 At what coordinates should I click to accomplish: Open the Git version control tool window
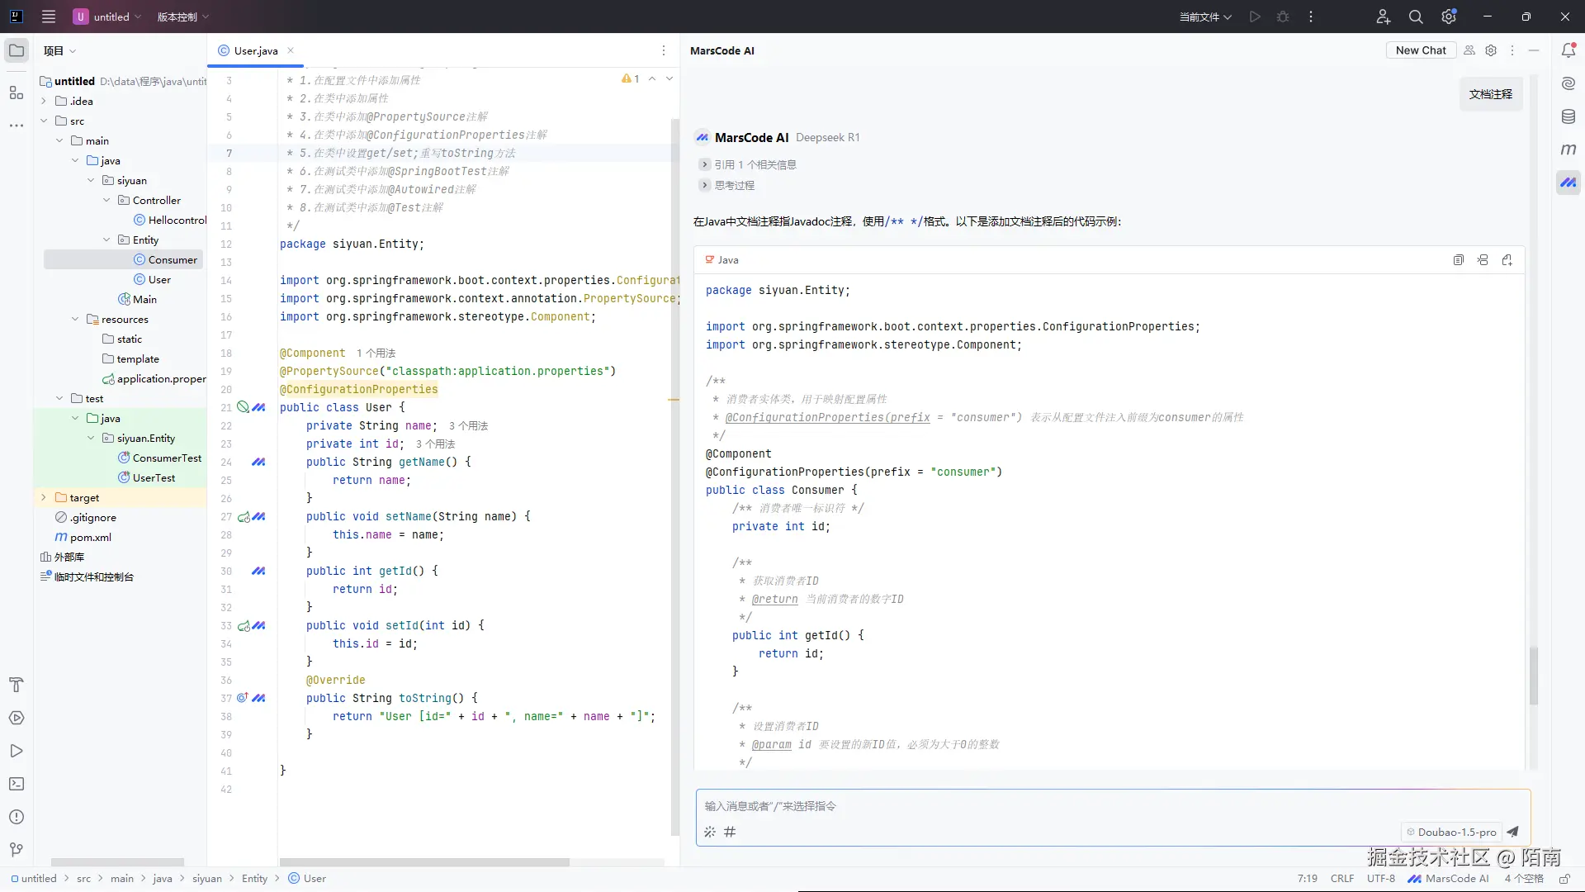[17, 850]
